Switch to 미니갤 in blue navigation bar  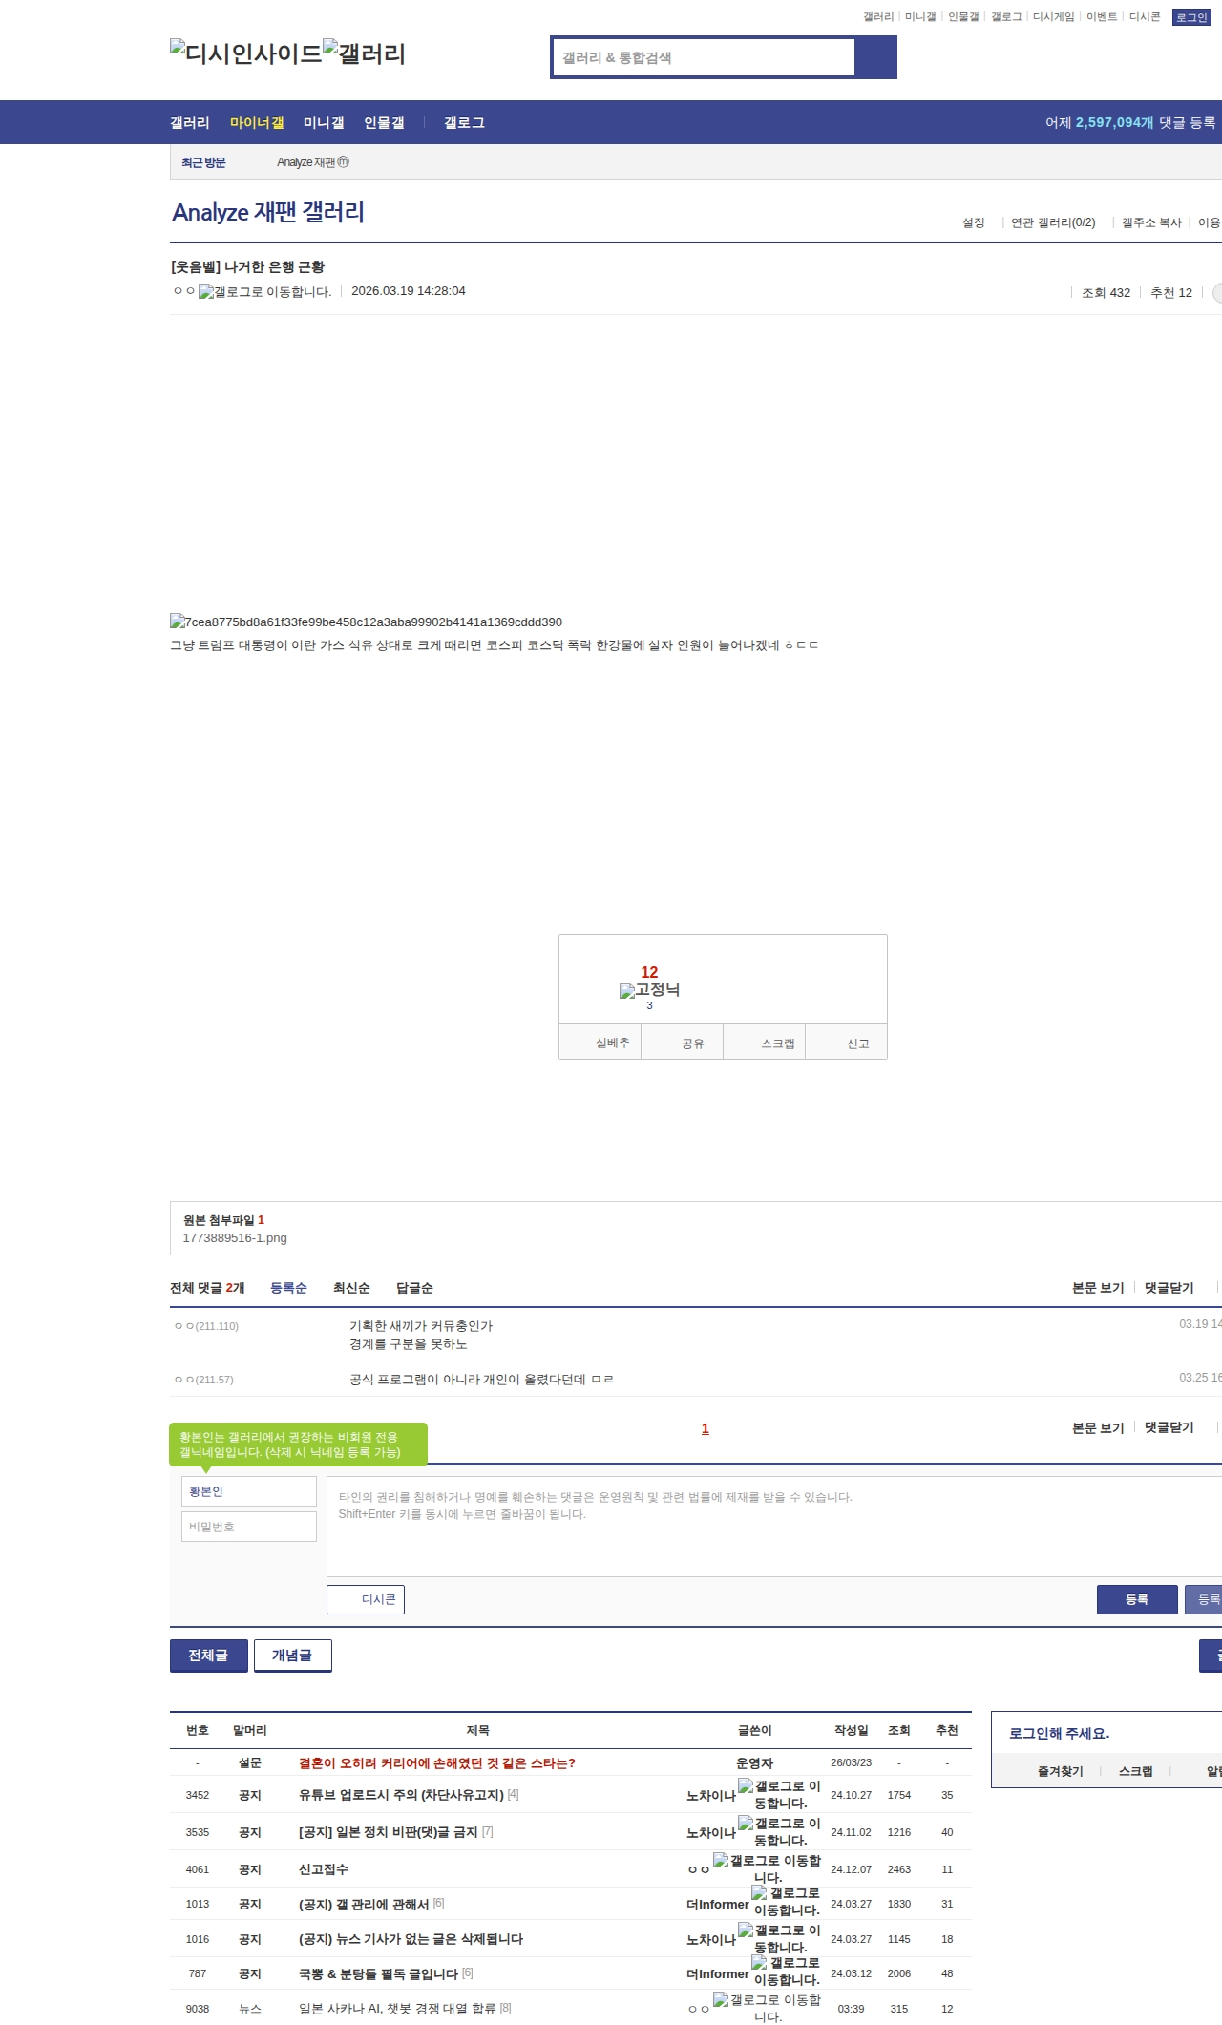[324, 123]
